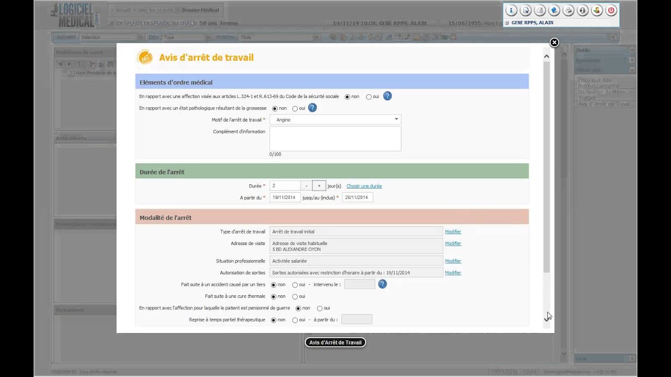Open the information icon in top toolbar
This screenshot has width=671, height=377.
click(x=511, y=10)
